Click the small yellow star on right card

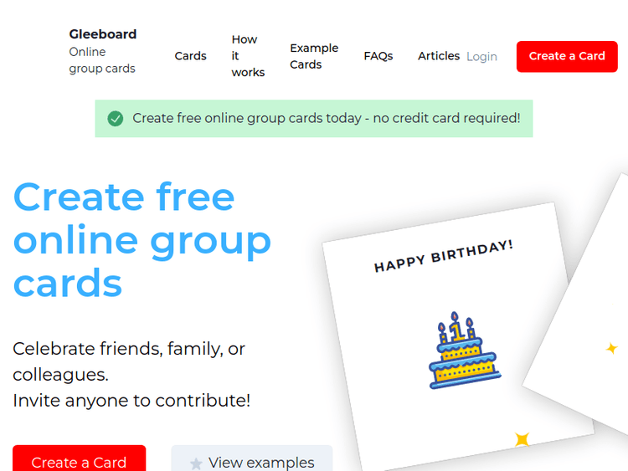click(611, 348)
